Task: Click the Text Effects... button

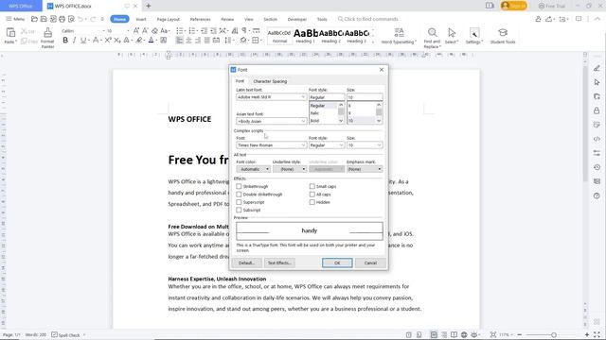Action: coord(279,263)
